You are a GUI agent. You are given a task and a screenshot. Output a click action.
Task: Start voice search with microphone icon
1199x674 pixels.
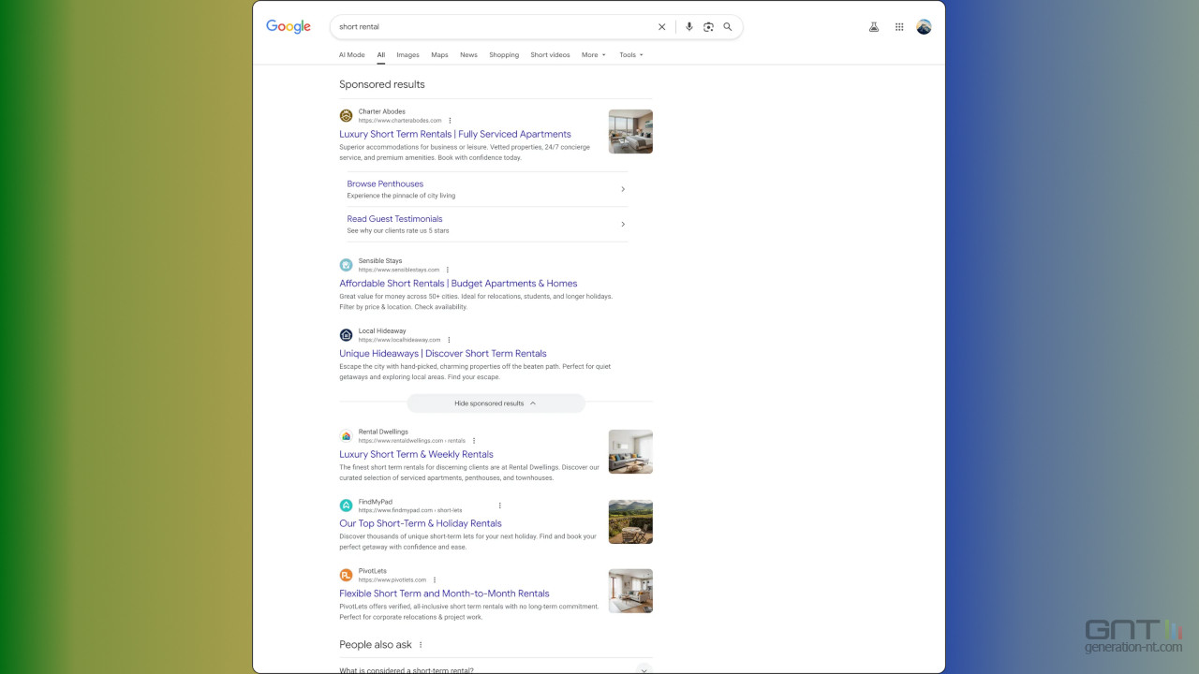[689, 27]
